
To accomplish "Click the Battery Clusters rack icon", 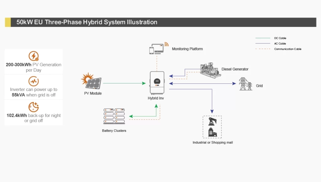I will (114, 116).
